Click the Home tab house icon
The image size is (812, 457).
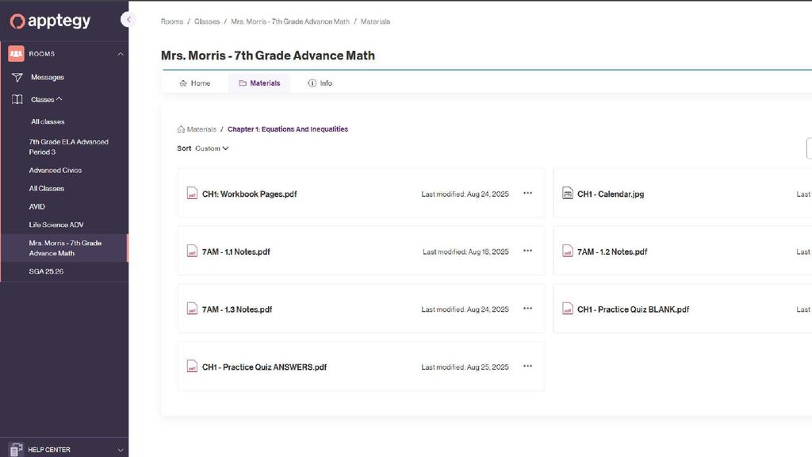(x=183, y=83)
